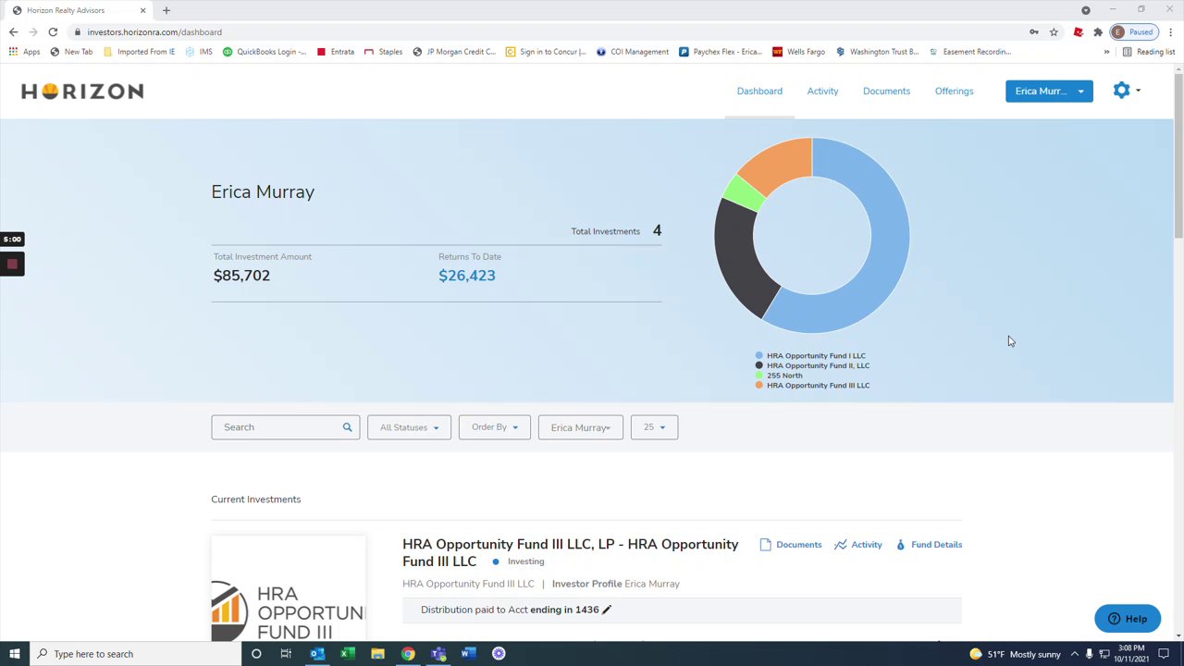The width and height of the screenshot is (1184, 666).
Task: Show hidden bookmarks with the double chevron
Action: (x=1106, y=52)
